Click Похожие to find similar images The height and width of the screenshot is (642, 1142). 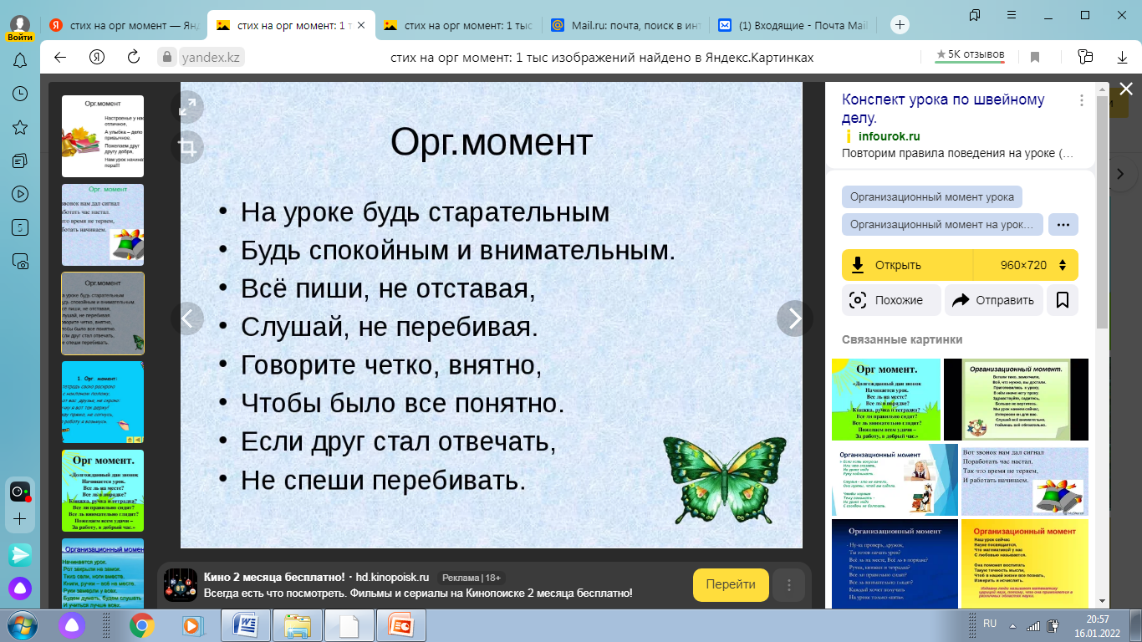(x=891, y=300)
